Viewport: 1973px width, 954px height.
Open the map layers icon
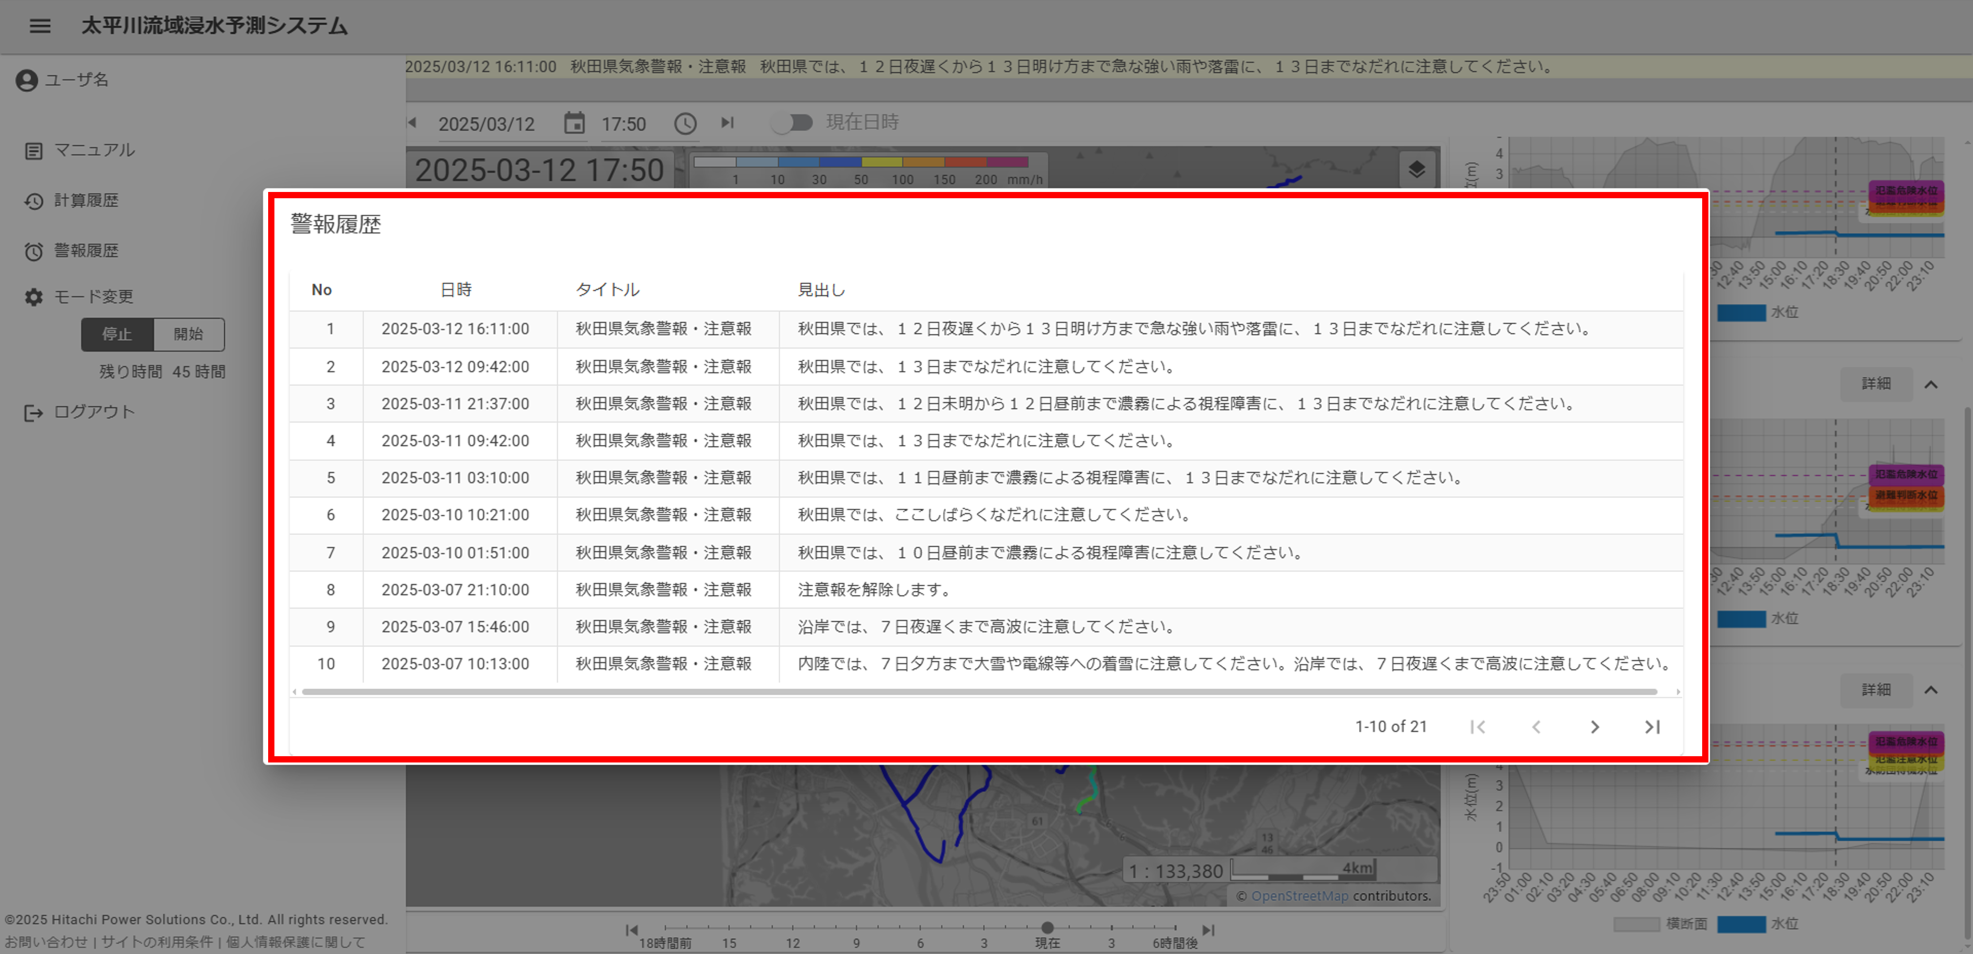pos(1416,170)
